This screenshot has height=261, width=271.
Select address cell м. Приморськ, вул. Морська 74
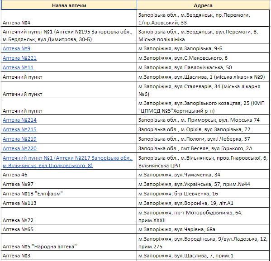coord(203,119)
